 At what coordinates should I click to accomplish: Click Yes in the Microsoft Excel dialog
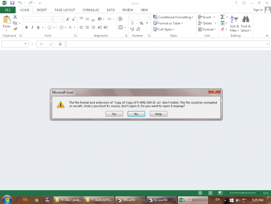point(114,114)
